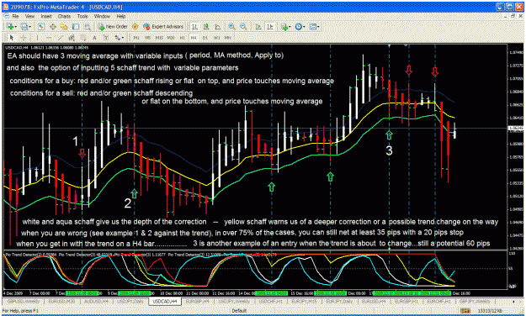The height and width of the screenshot is (316, 526).
Task: Switch to the EURGBP,H4 chart tab
Action: point(198,302)
